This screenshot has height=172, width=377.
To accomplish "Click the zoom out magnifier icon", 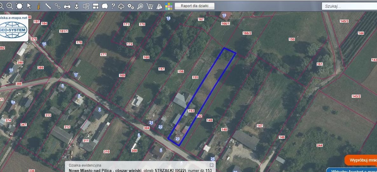I will (10, 6).
